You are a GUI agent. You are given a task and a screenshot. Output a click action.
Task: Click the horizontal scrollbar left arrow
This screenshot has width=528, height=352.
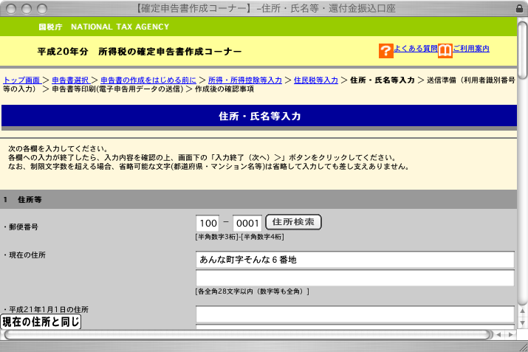click(x=498, y=334)
